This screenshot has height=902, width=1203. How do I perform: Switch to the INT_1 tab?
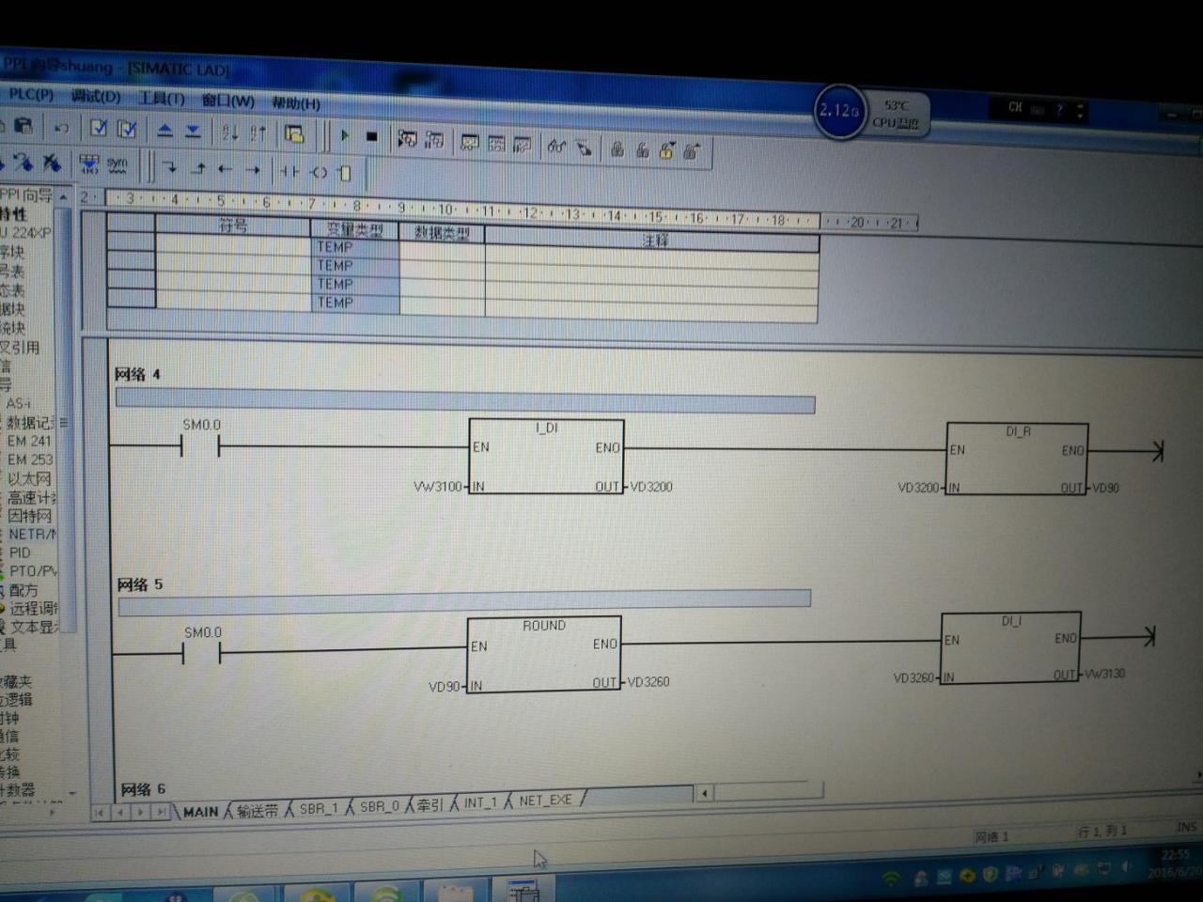pyautogui.click(x=480, y=802)
